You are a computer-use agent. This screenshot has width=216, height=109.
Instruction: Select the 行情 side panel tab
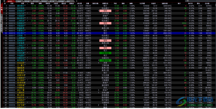[x=2, y=9]
